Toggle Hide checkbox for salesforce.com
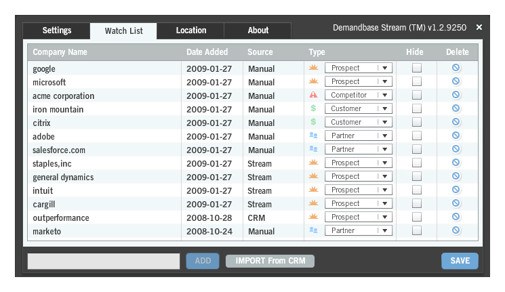505x292 pixels. click(417, 149)
